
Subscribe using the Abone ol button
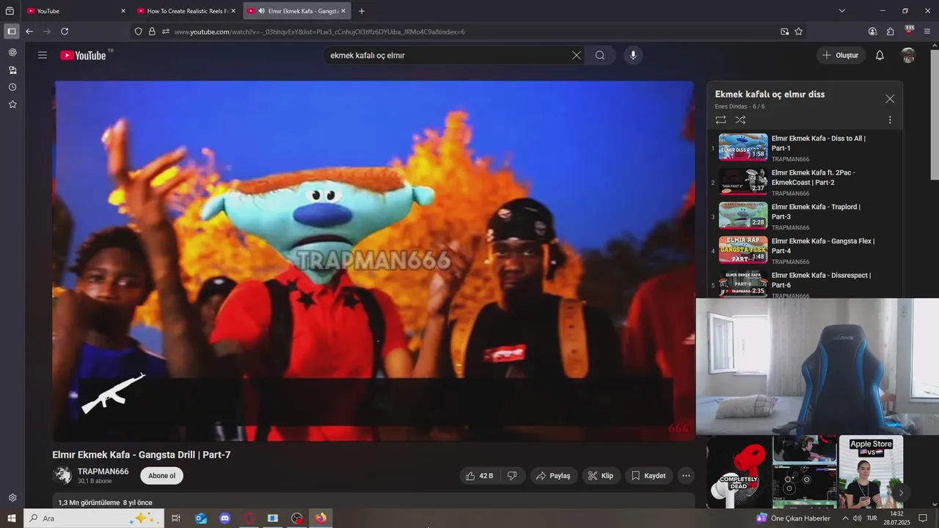(161, 476)
